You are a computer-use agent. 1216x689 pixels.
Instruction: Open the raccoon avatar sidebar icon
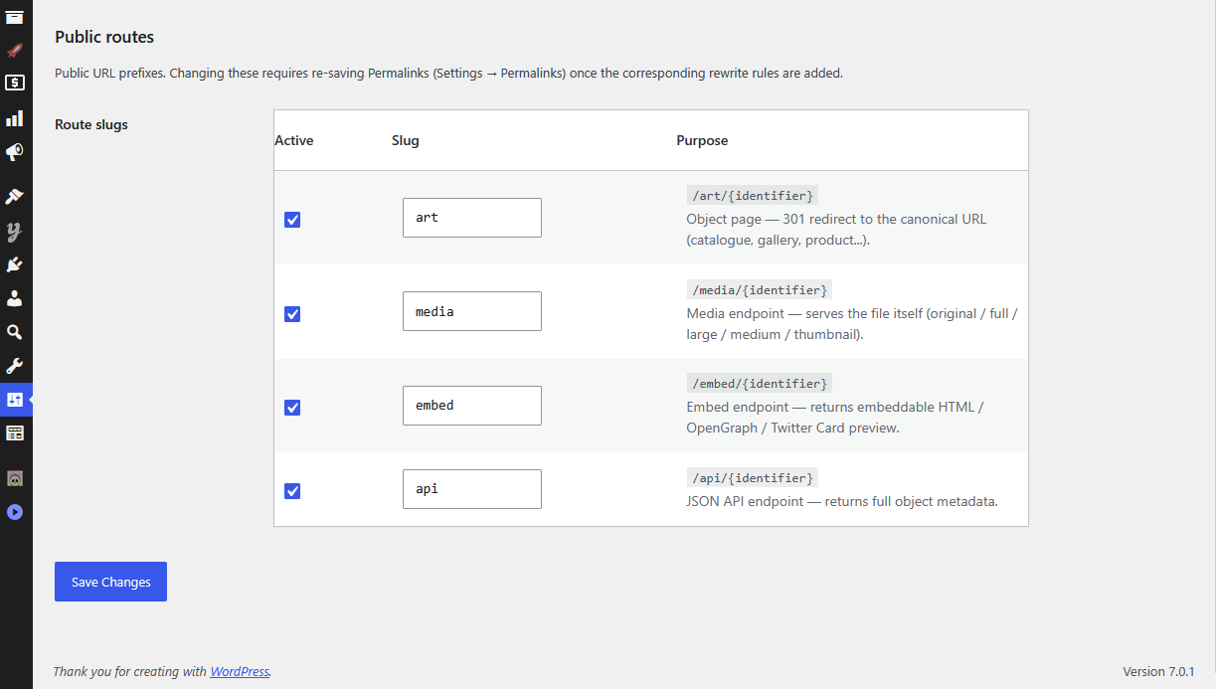click(15, 478)
